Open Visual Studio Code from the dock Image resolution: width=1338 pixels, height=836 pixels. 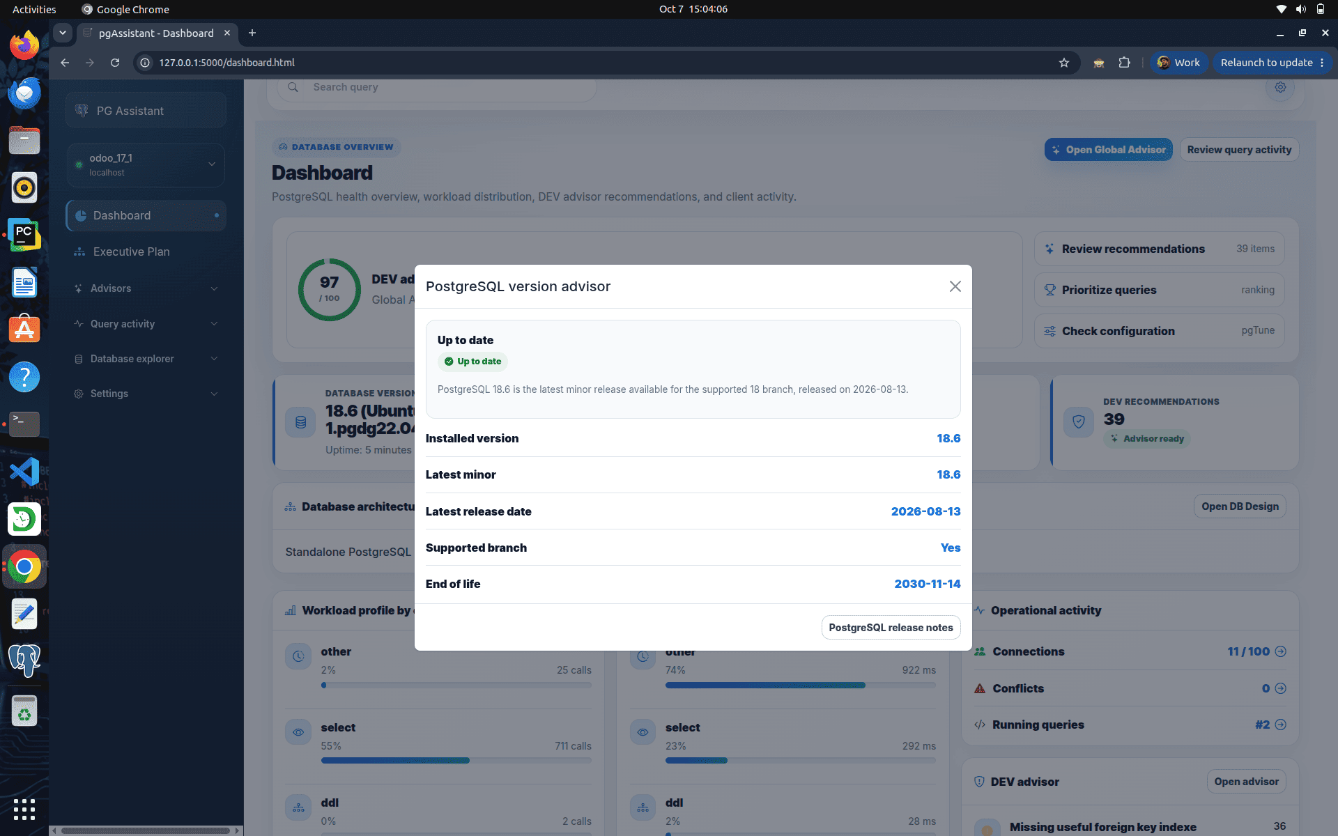(x=24, y=472)
